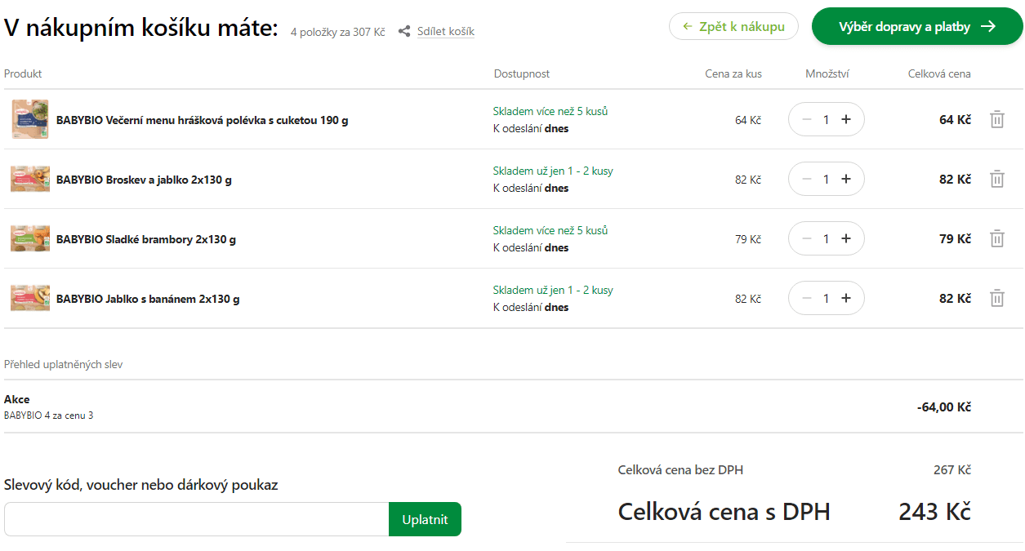
Task: Remove BABYBIO Broskev a jablko item
Action: [997, 179]
